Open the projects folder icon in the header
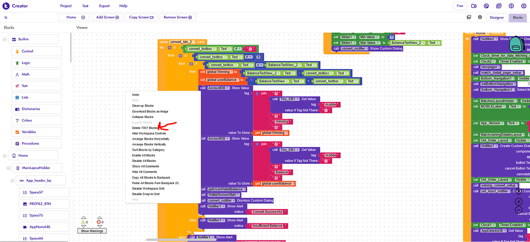The width and height of the screenshot is (530, 242). [x=474, y=6]
